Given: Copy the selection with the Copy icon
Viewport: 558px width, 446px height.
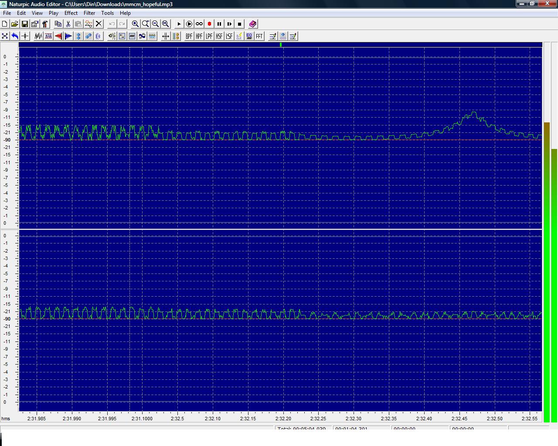Looking at the screenshot, I should click(58, 24).
